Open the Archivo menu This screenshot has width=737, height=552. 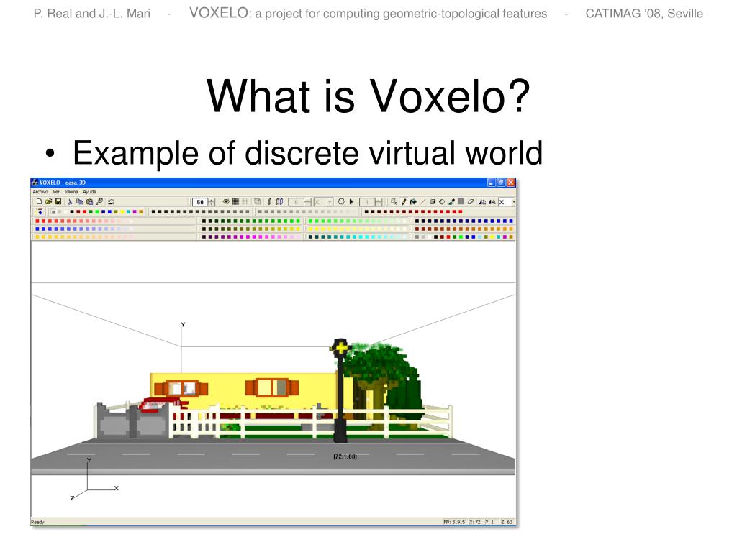40,191
